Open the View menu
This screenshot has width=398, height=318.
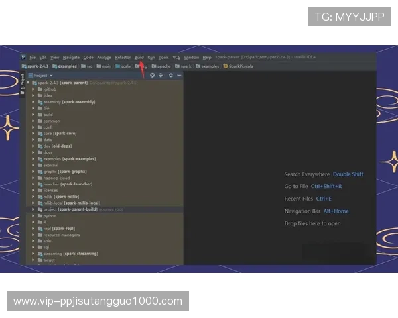[x=54, y=58]
